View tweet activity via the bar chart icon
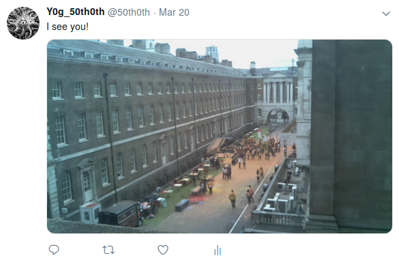399x260 pixels. pos(218,250)
